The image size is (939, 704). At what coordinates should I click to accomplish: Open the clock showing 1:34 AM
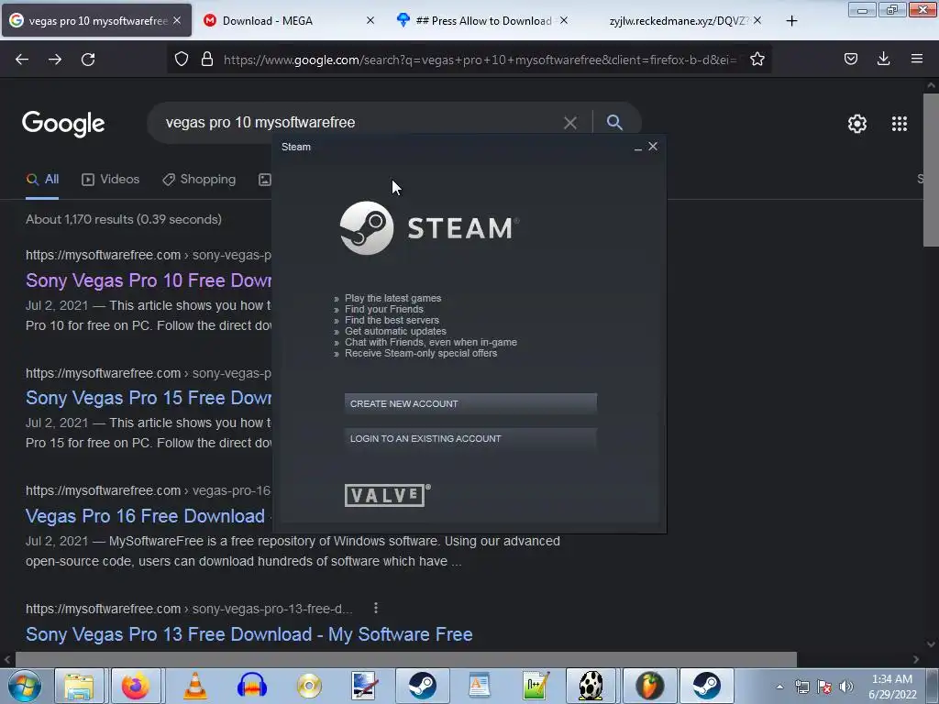coord(892,687)
